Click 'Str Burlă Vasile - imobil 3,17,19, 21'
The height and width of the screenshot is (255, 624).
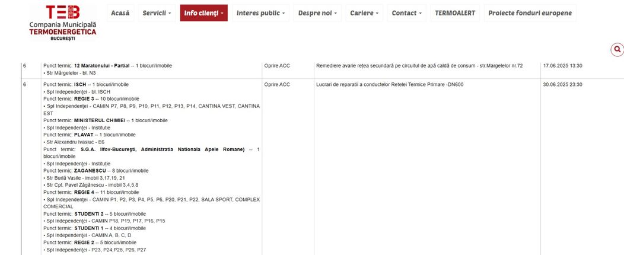tap(84, 178)
